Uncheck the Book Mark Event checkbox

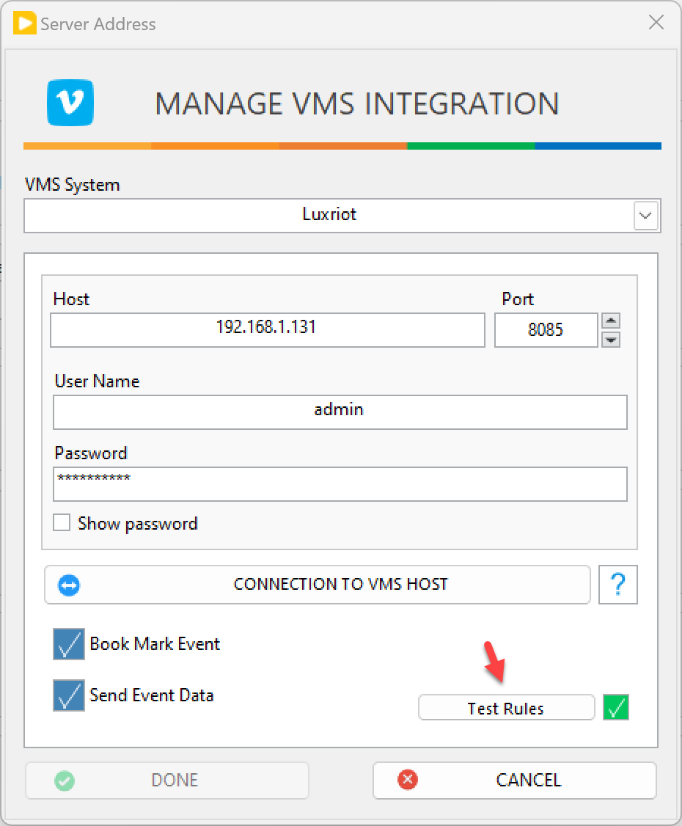point(69,644)
